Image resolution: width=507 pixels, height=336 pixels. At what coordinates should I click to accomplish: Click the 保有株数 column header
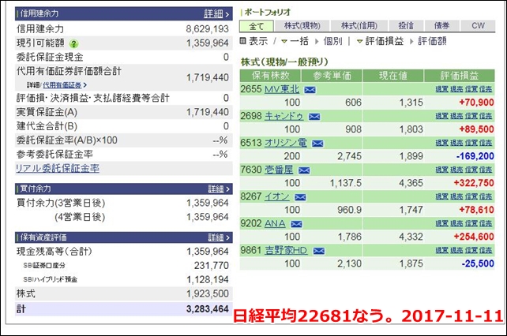(x=270, y=76)
